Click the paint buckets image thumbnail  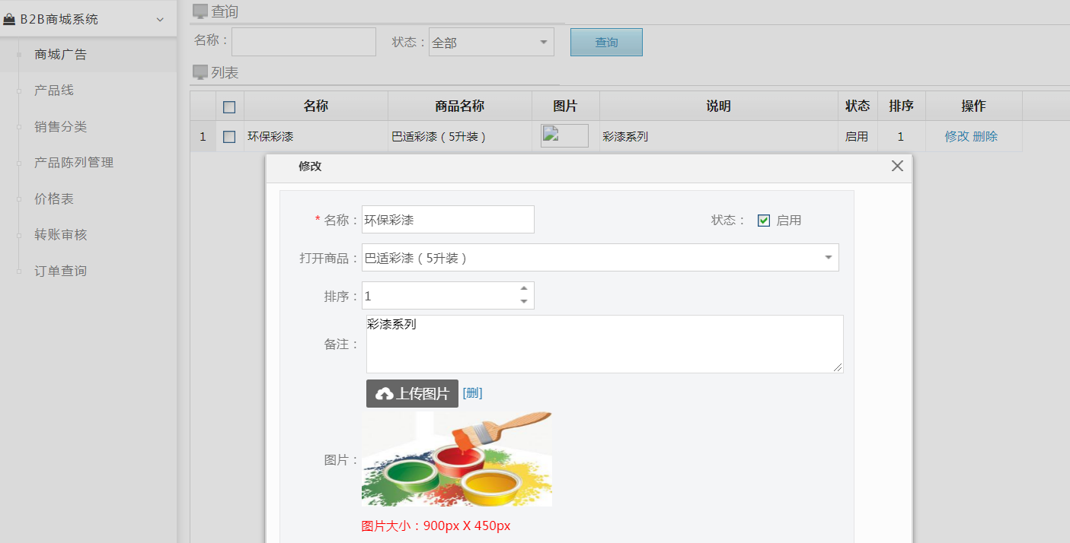[456, 459]
